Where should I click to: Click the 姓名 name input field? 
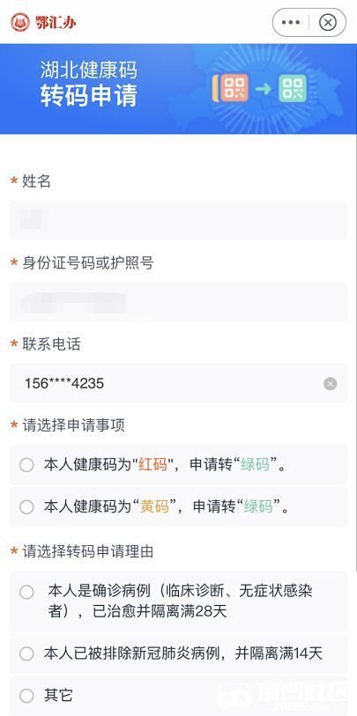coord(178,220)
